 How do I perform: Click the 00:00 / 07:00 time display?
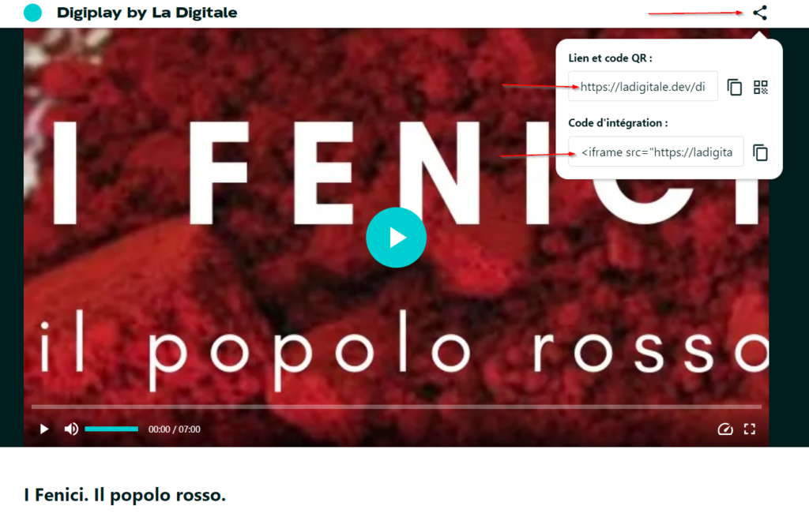[175, 429]
